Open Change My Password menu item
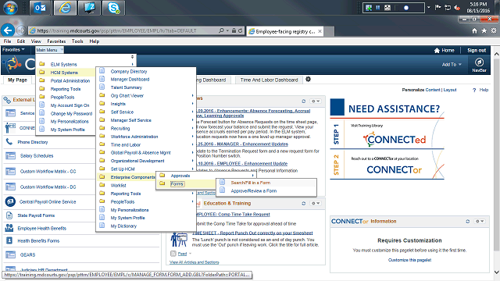This screenshot has width=500, height=281. 71,113
